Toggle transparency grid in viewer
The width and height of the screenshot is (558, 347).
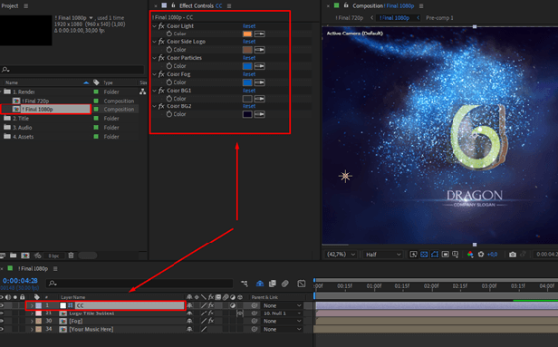coord(424,254)
